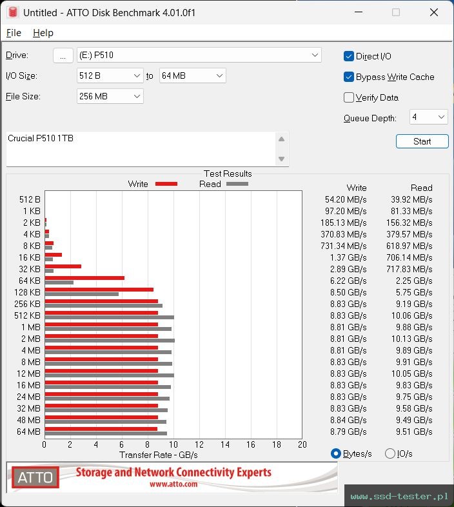454x507 pixels.
Task: Click the 54.20 MB/s write result
Action: pyautogui.click(x=346, y=199)
